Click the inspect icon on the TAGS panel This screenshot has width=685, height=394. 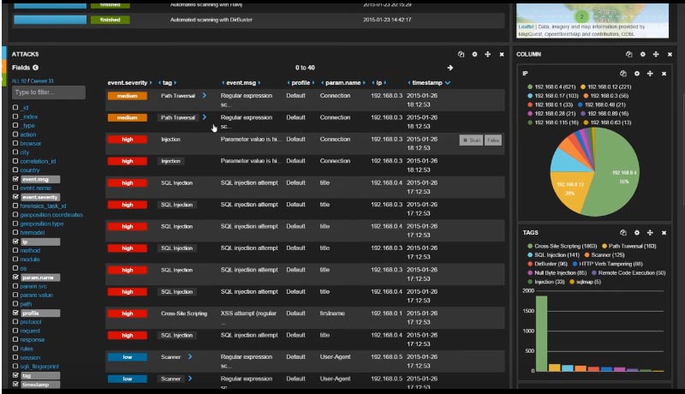(x=623, y=232)
